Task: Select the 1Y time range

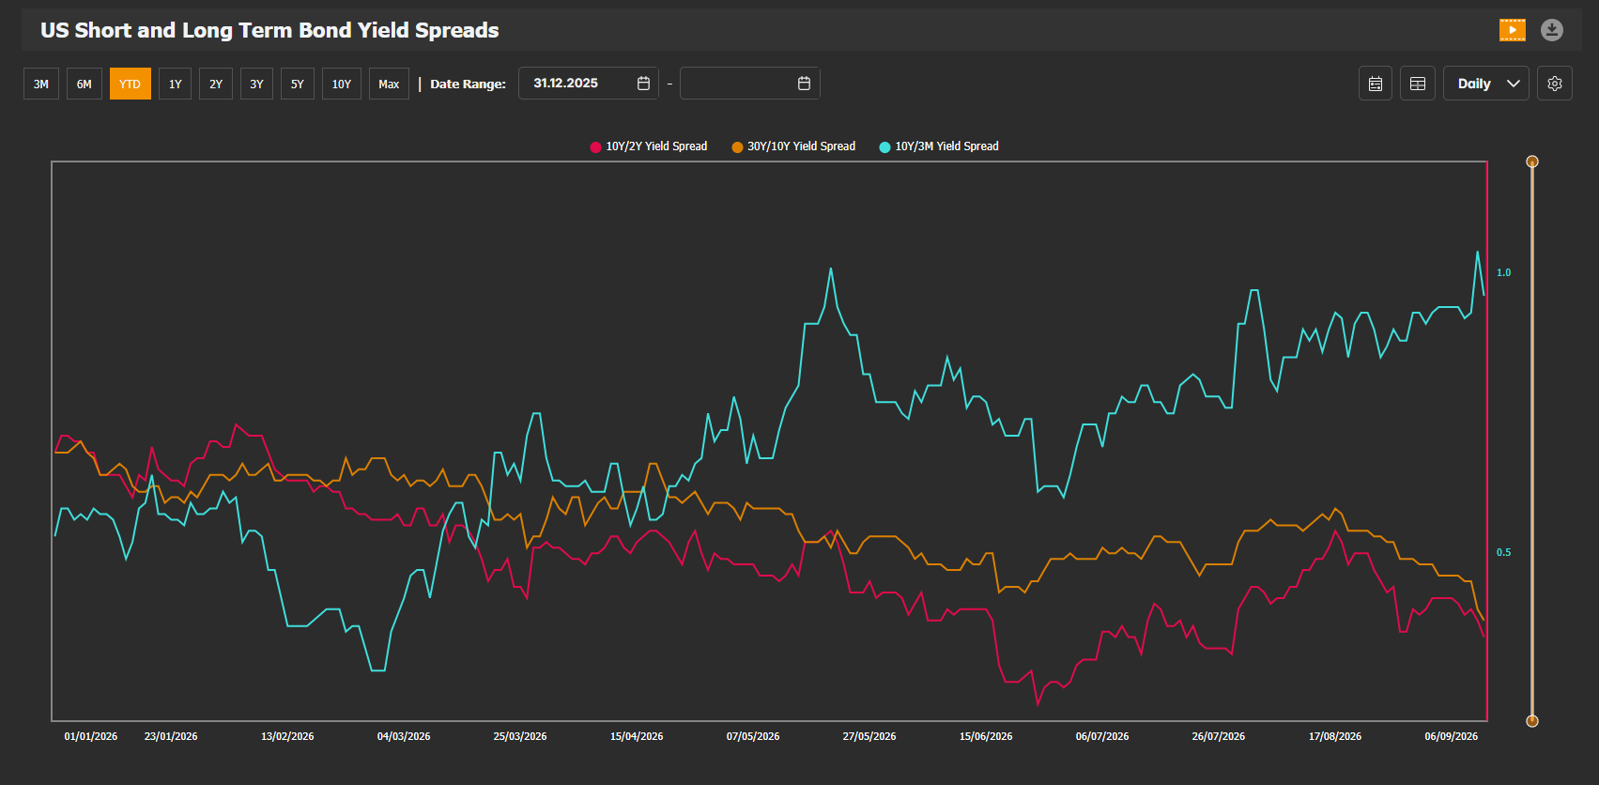Action: tap(176, 84)
